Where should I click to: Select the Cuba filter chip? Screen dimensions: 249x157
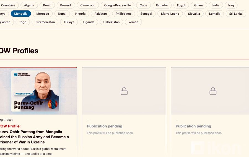(143, 5)
